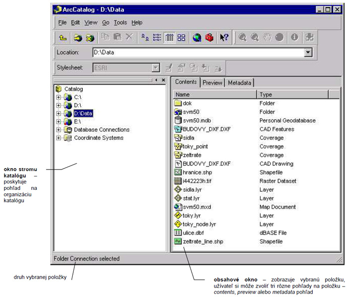Sort contents by Type column header
The image size is (347, 297).
(292, 95)
